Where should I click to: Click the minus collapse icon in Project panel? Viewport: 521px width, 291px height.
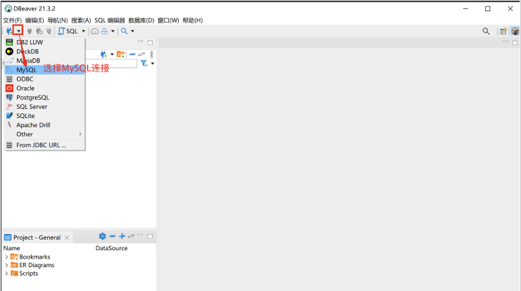point(113,236)
